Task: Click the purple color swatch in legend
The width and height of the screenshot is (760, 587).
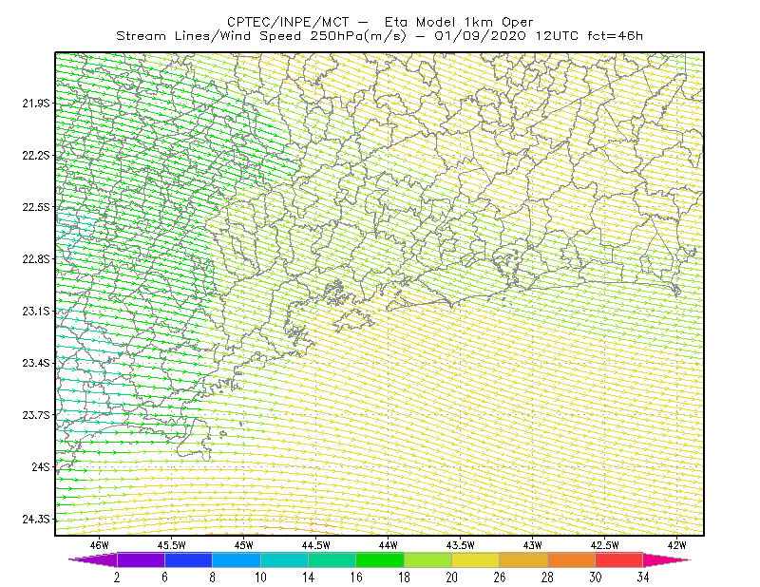Action: (x=141, y=559)
